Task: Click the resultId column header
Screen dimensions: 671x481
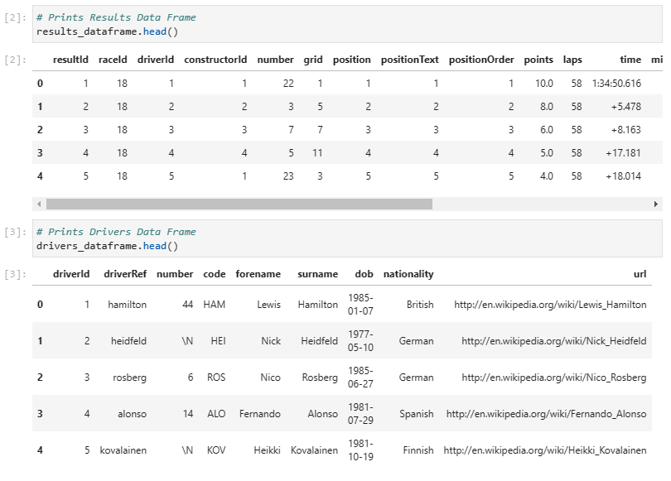Action: click(70, 60)
